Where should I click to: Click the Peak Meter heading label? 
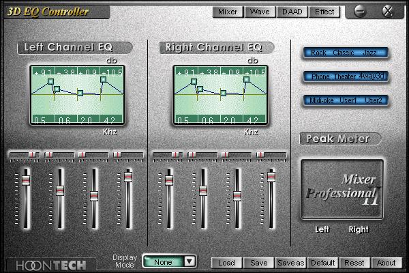(340, 139)
